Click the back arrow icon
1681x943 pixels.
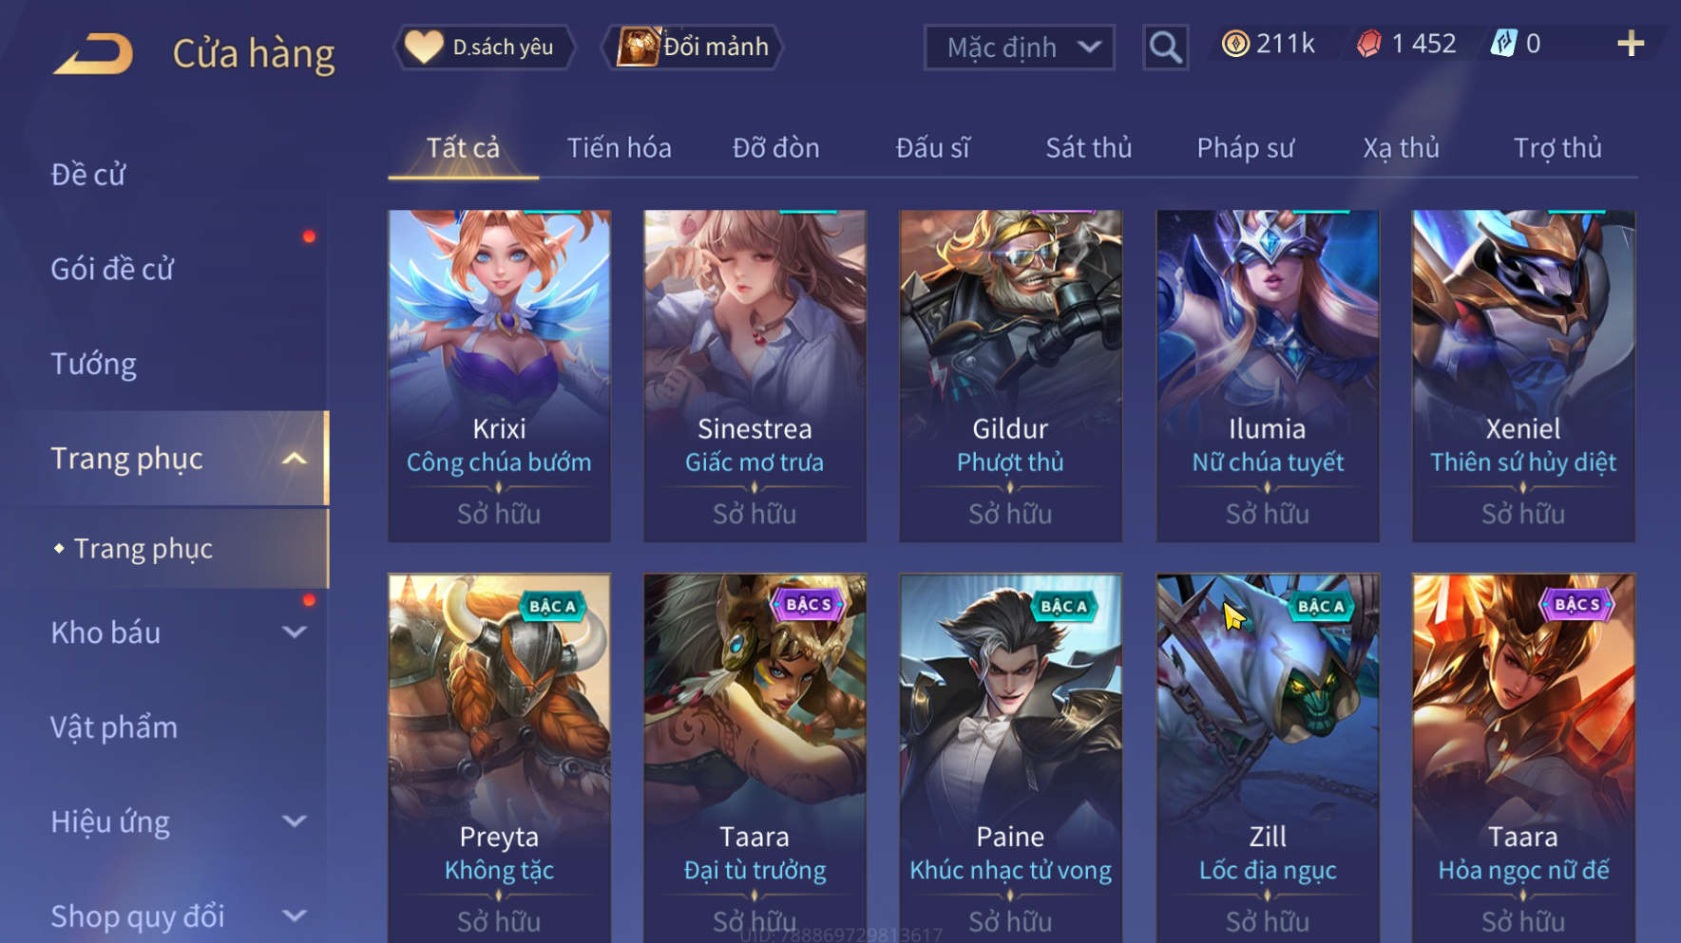[93, 53]
